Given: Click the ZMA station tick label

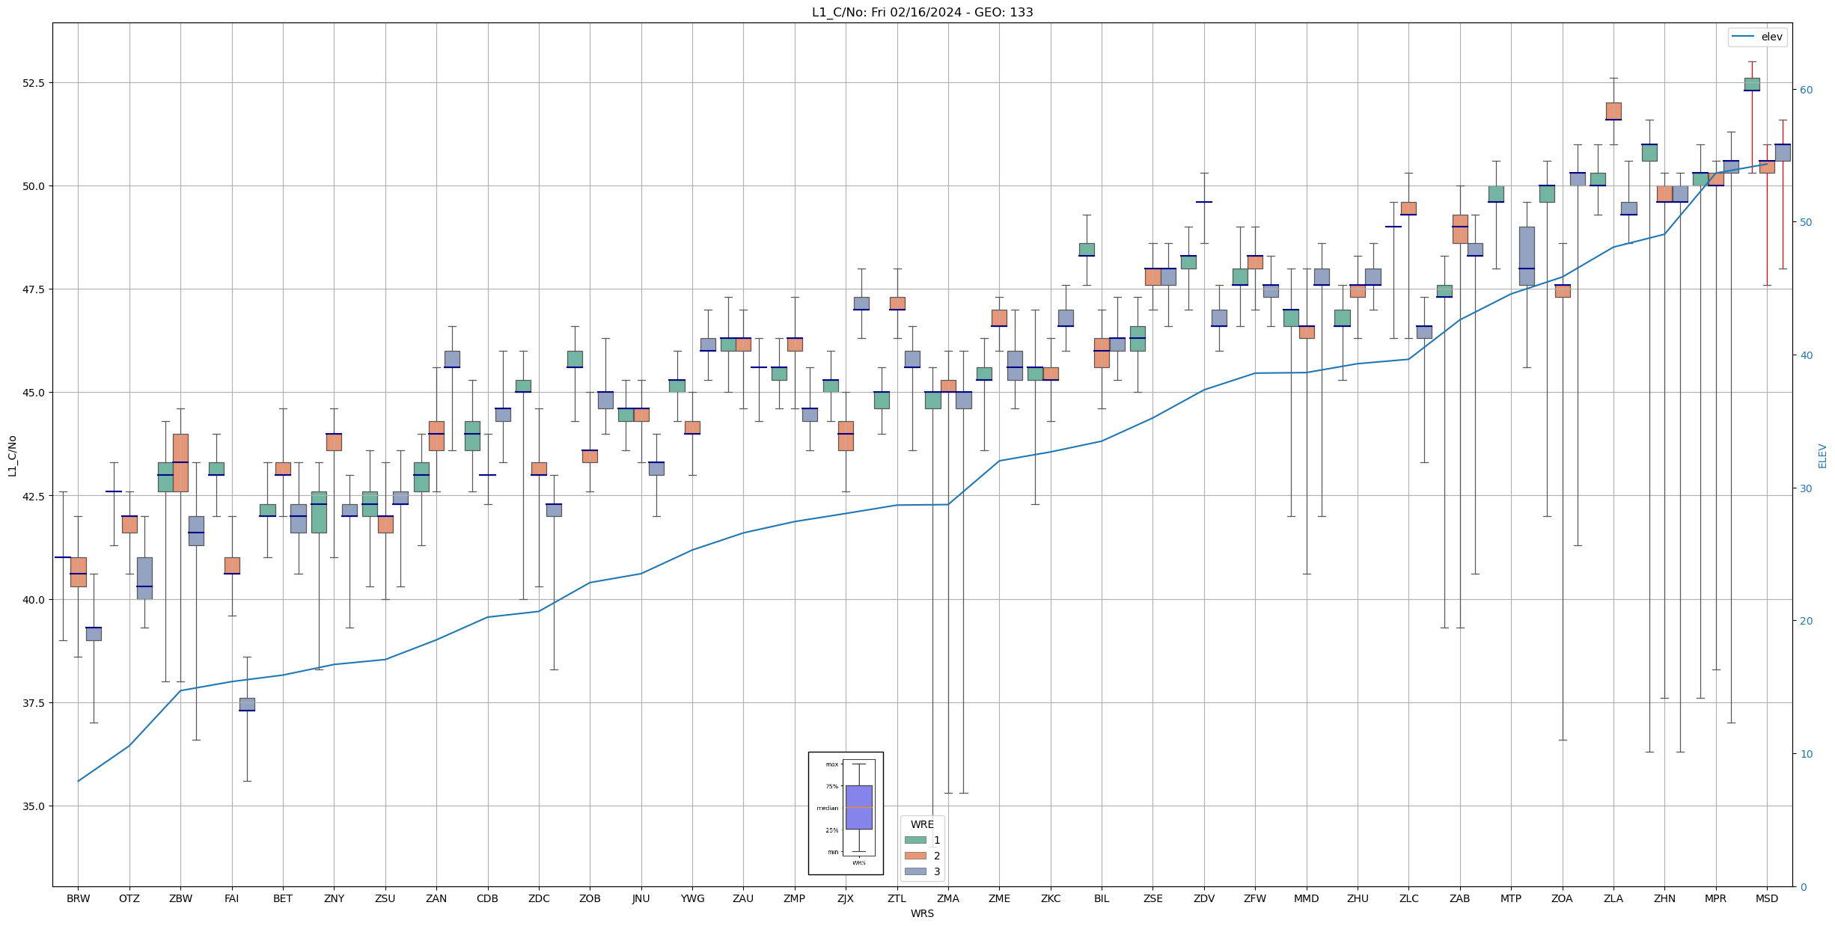Looking at the screenshot, I should (947, 898).
